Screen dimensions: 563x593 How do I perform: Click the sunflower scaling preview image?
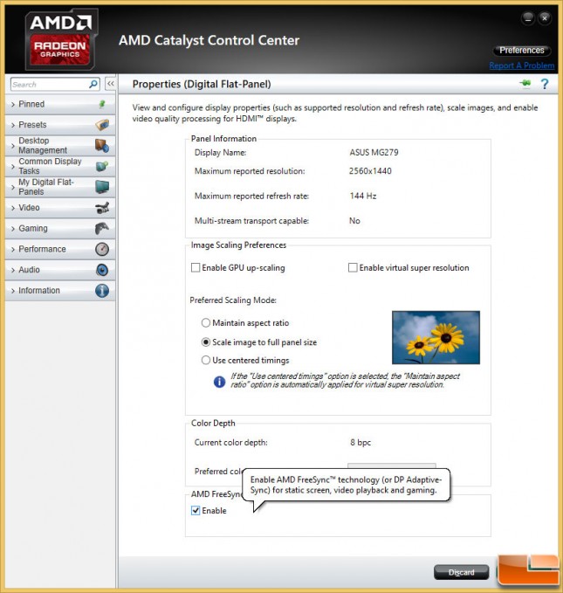point(436,337)
